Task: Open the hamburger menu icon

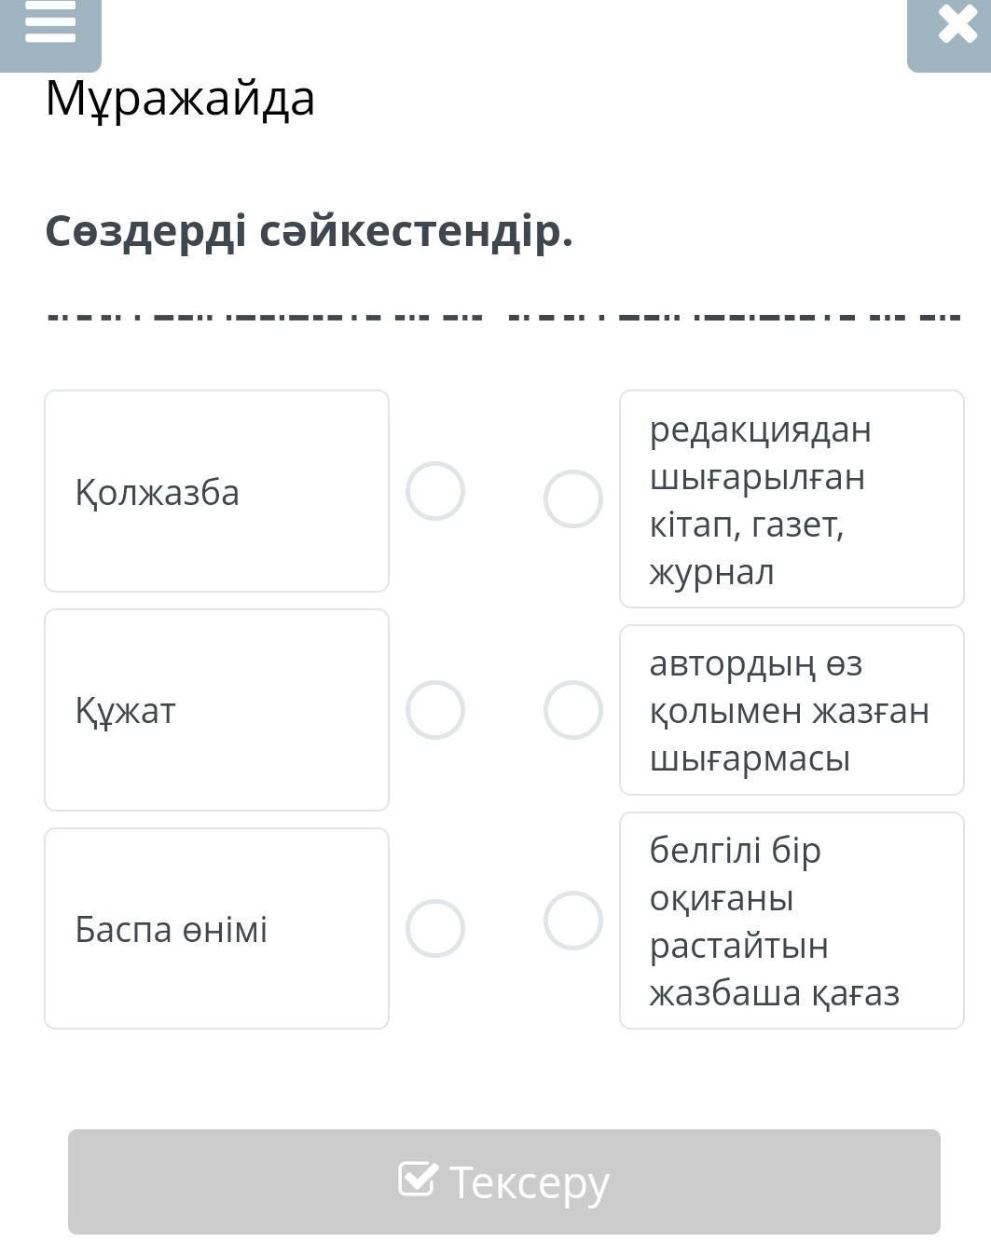Action: pos(50,22)
